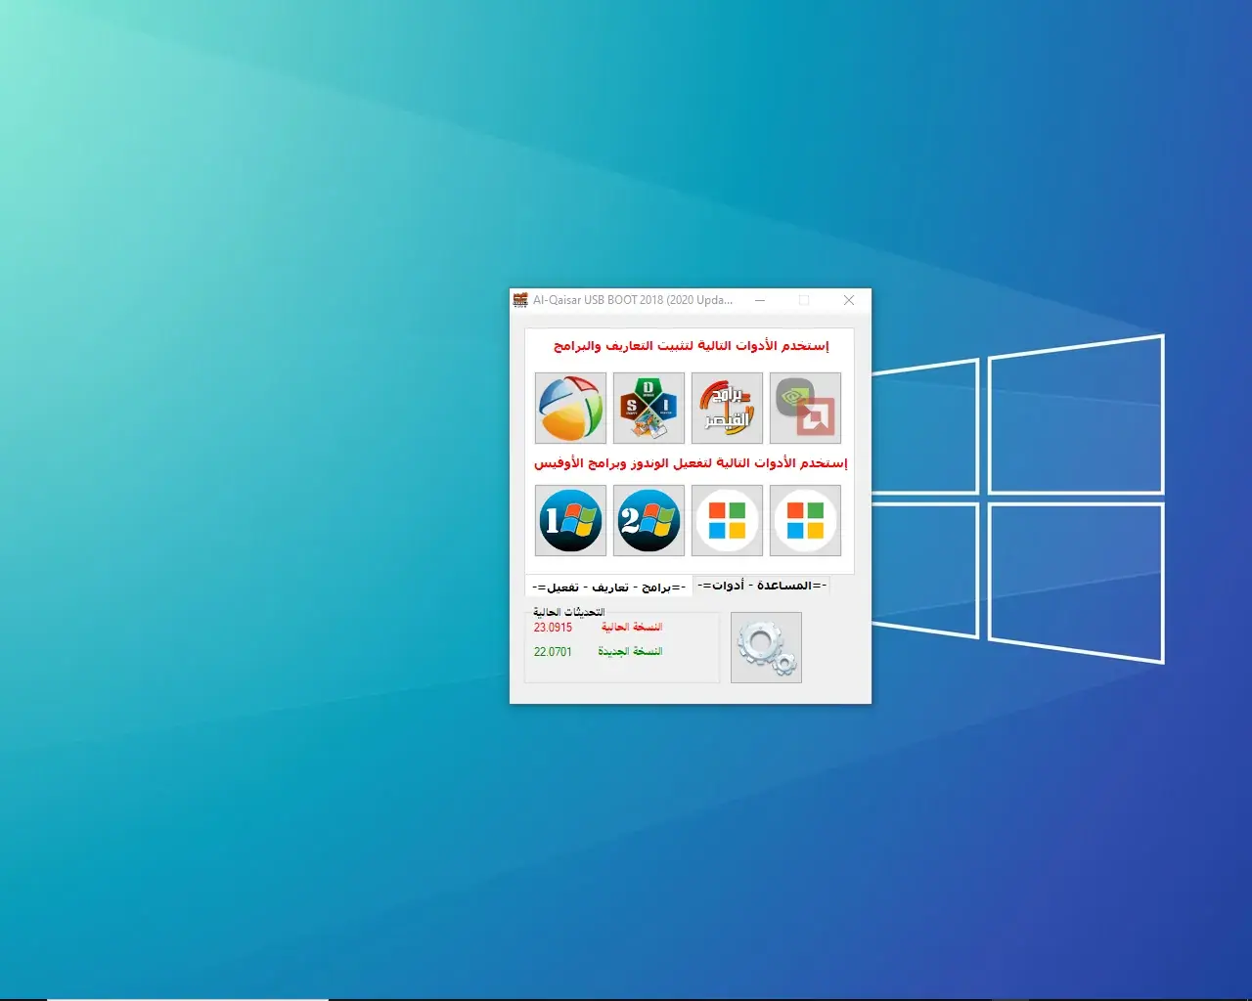Open the Snappy Driver Installer SDI icon
Viewport: 1252px width, 1001px height.
tap(648, 408)
